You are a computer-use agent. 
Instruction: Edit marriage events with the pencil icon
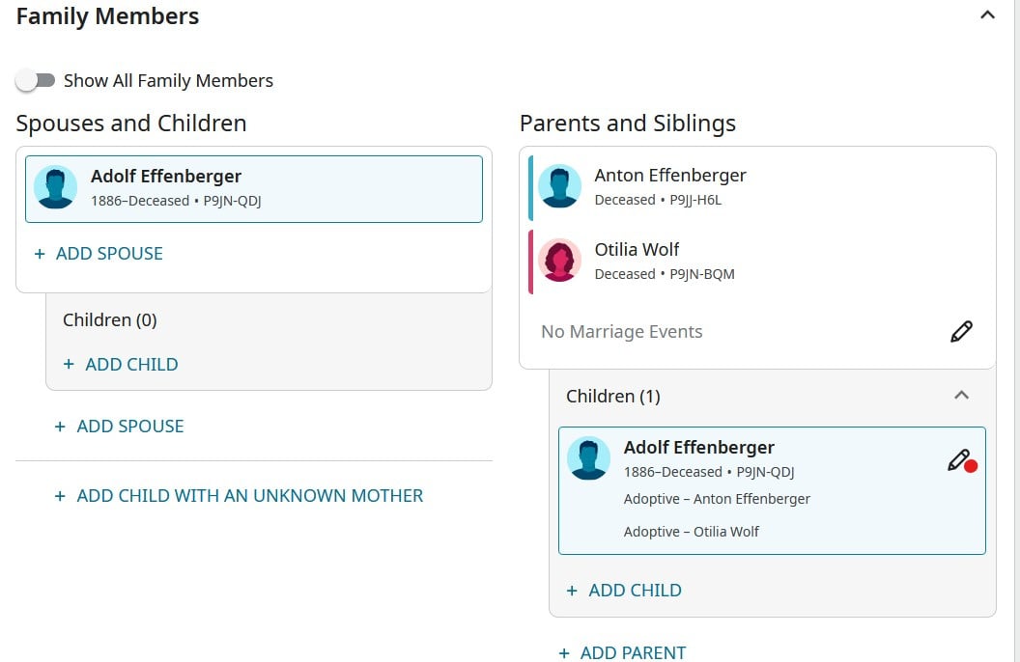[961, 331]
